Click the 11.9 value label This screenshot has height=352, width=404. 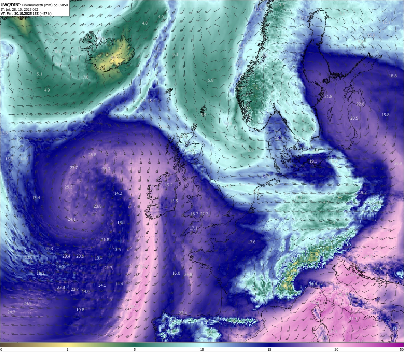tap(60, 267)
